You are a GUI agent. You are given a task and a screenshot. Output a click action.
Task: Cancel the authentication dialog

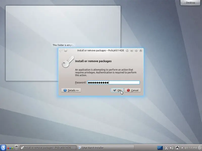133,90
